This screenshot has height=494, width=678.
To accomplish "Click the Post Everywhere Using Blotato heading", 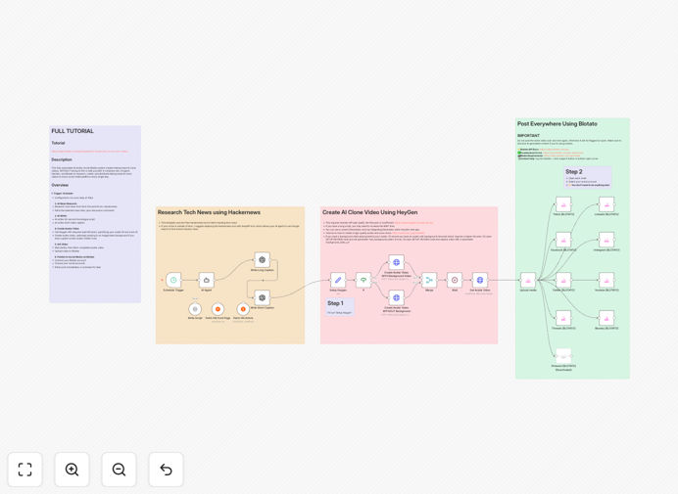I will coord(557,124).
